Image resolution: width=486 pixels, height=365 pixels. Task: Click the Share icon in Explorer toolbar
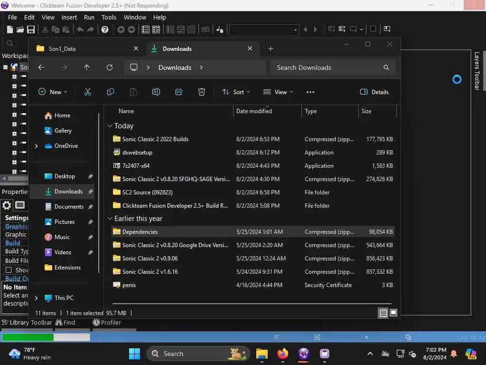[179, 92]
